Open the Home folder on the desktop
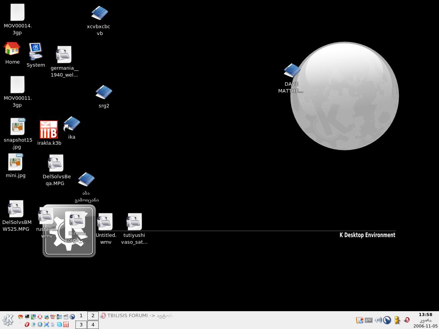The height and width of the screenshot is (329, 439). pyautogui.click(x=12, y=49)
